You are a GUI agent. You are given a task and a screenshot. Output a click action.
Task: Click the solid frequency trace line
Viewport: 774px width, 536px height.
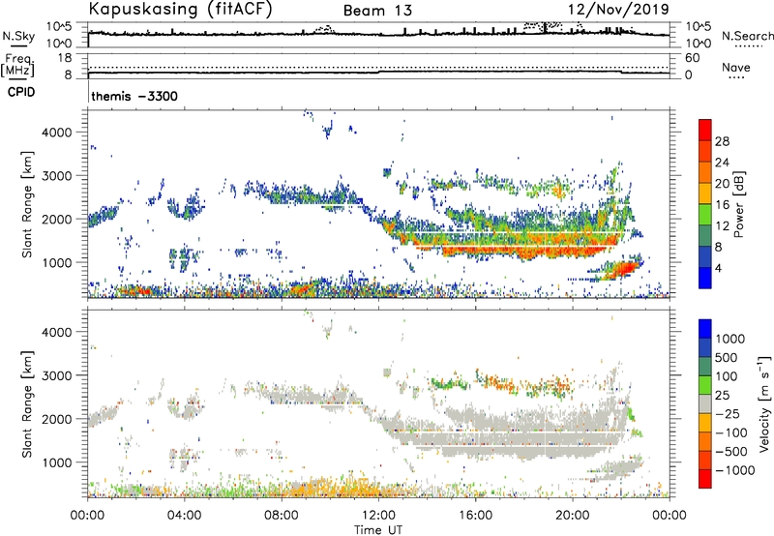[x=378, y=73]
